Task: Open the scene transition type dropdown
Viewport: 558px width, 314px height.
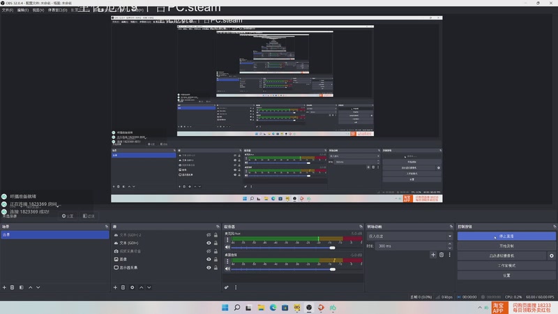Action: (409, 236)
